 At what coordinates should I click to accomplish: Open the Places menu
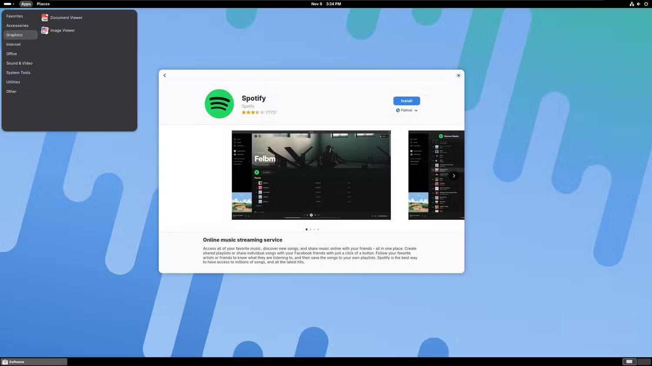[x=43, y=4]
